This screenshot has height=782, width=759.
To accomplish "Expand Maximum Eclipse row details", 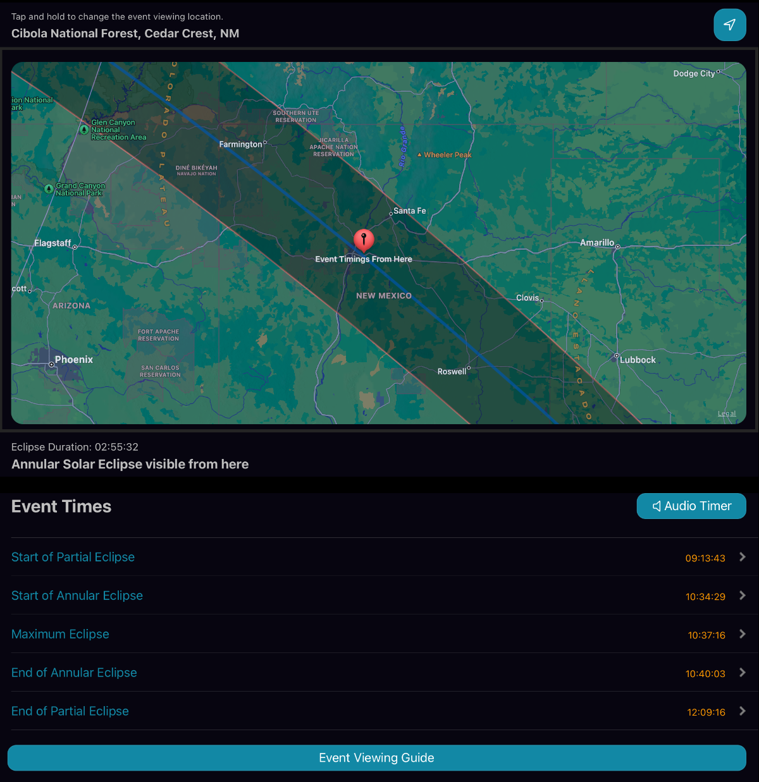I will tap(741, 635).
